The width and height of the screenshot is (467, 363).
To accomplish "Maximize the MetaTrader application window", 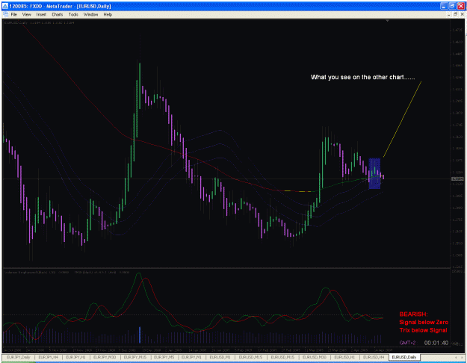I will pyautogui.click(x=452, y=6).
